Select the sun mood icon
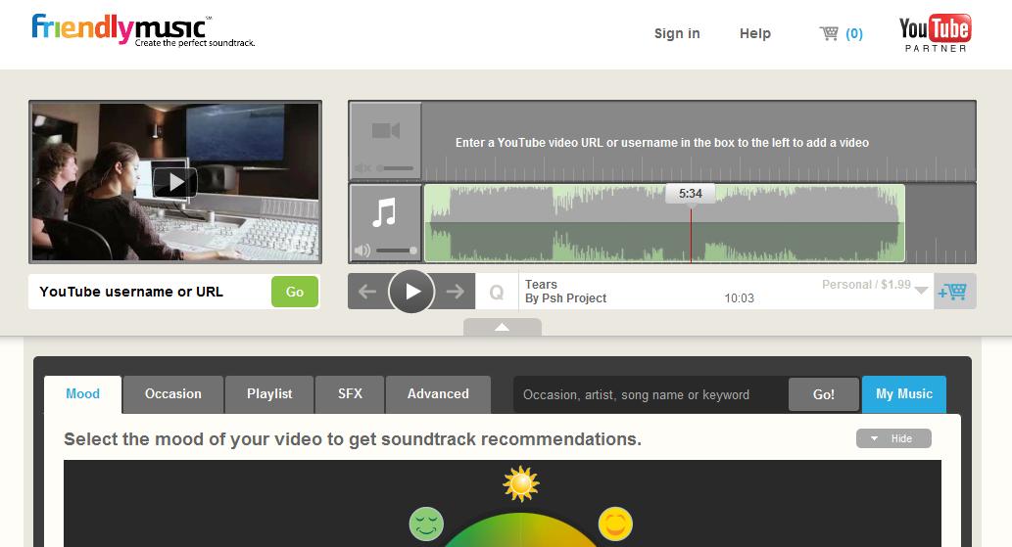Screen dimensions: 1012x547 point(521,483)
